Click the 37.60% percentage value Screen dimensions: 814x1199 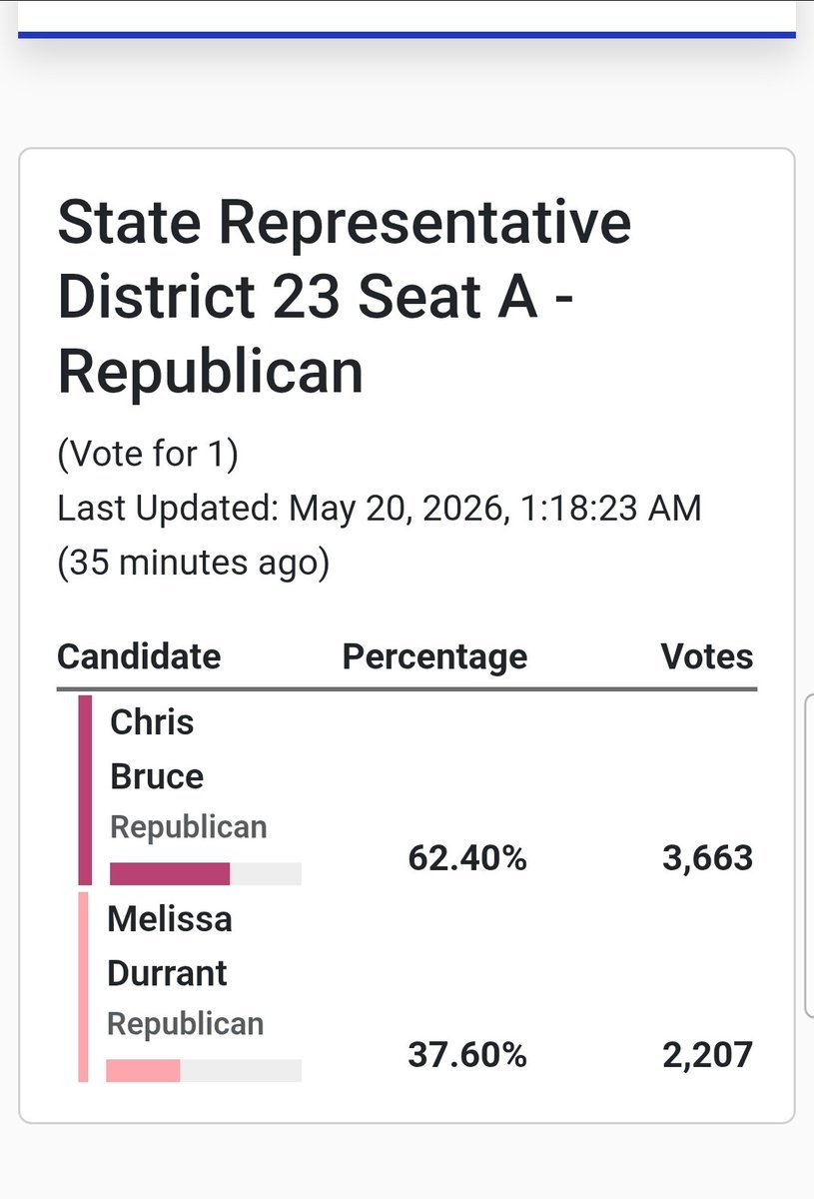pyautogui.click(x=467, y=1054)
